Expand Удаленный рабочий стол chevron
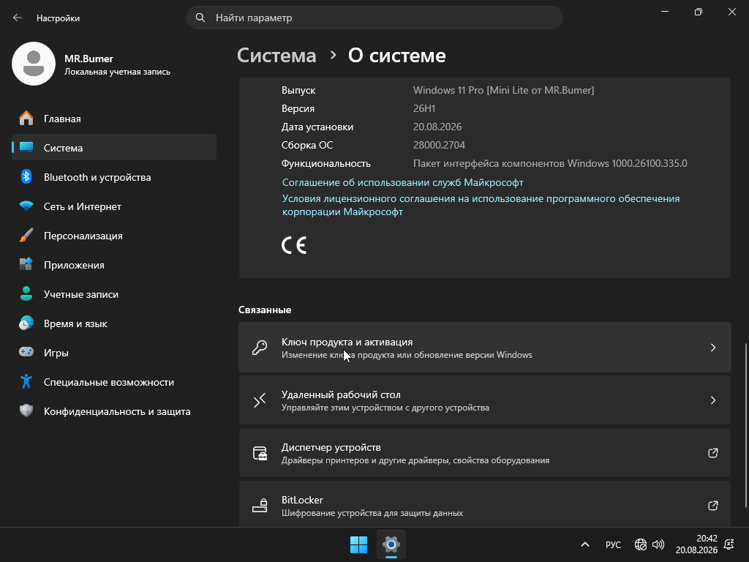The image size is (749, 562). coord(712,400)
